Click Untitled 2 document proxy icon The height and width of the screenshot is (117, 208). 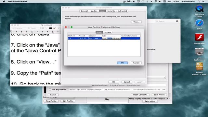click(42, 25)
